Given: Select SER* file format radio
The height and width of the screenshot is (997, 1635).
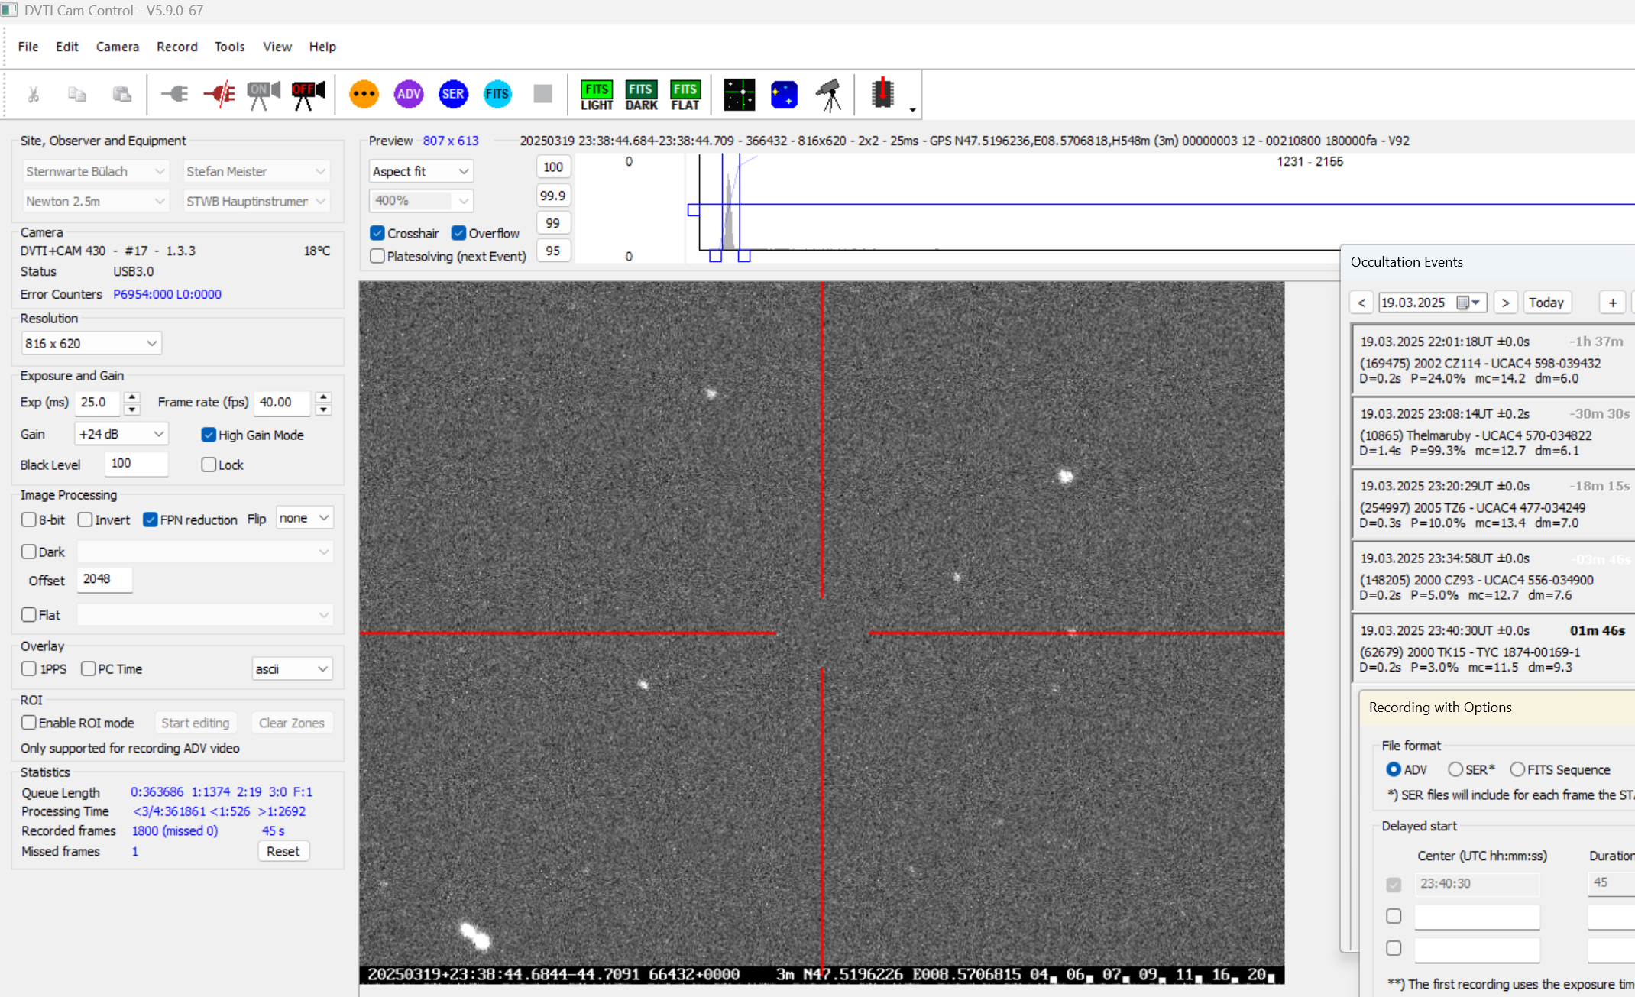Looking at the screenshot, I should 1455,769.
